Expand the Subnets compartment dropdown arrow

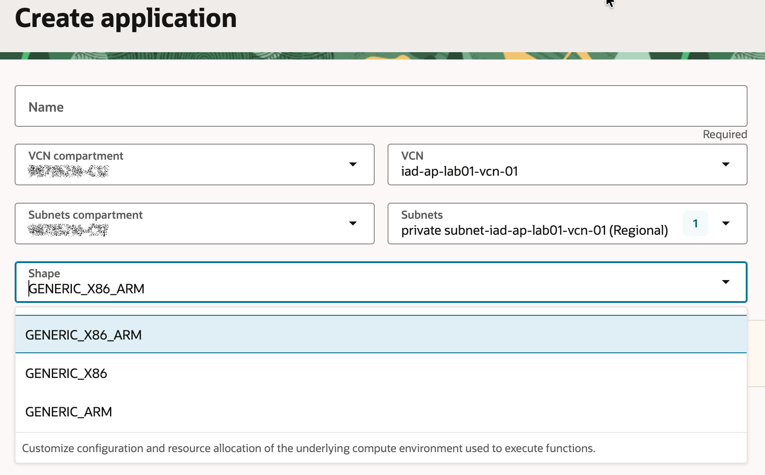(x=353, y=223)
